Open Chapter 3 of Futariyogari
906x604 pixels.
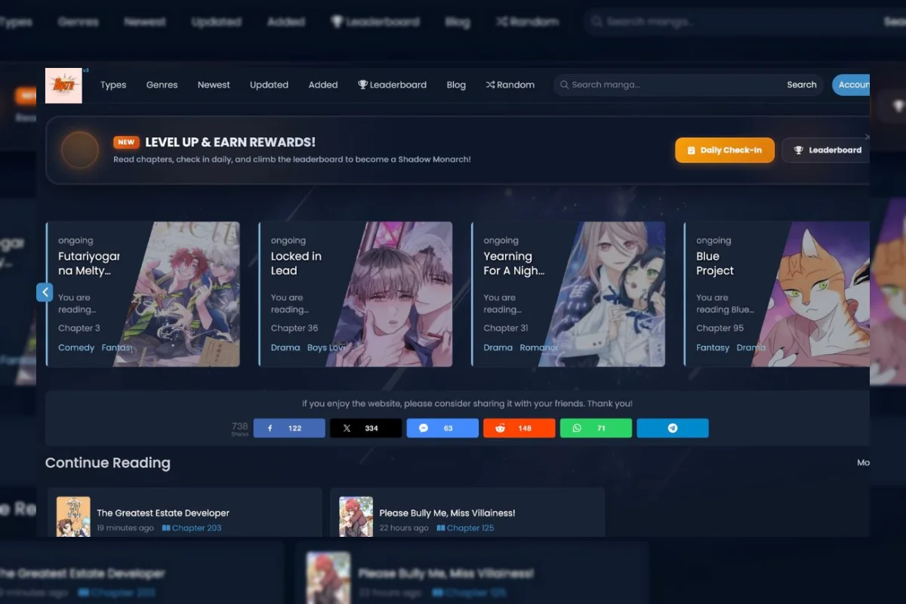(x=79, y=328)
